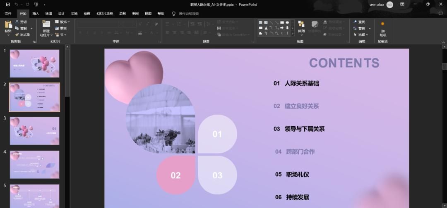Viewport: 447px width, 208px height.
Task: Select the rectangle shape in top row
Action: click(x=282, y=22)
